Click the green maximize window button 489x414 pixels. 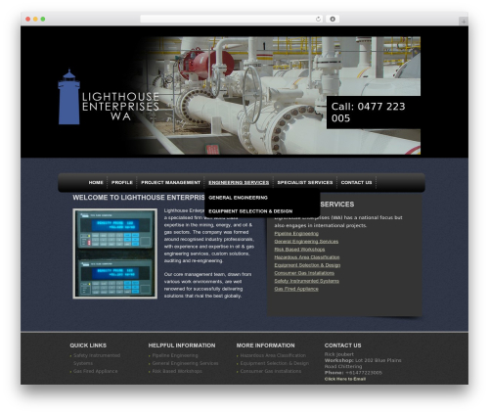(43, 20)
